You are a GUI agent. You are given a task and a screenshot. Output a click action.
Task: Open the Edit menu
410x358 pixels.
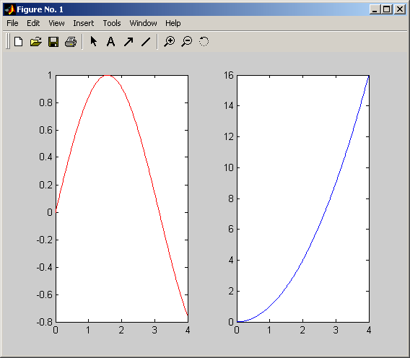33,23
